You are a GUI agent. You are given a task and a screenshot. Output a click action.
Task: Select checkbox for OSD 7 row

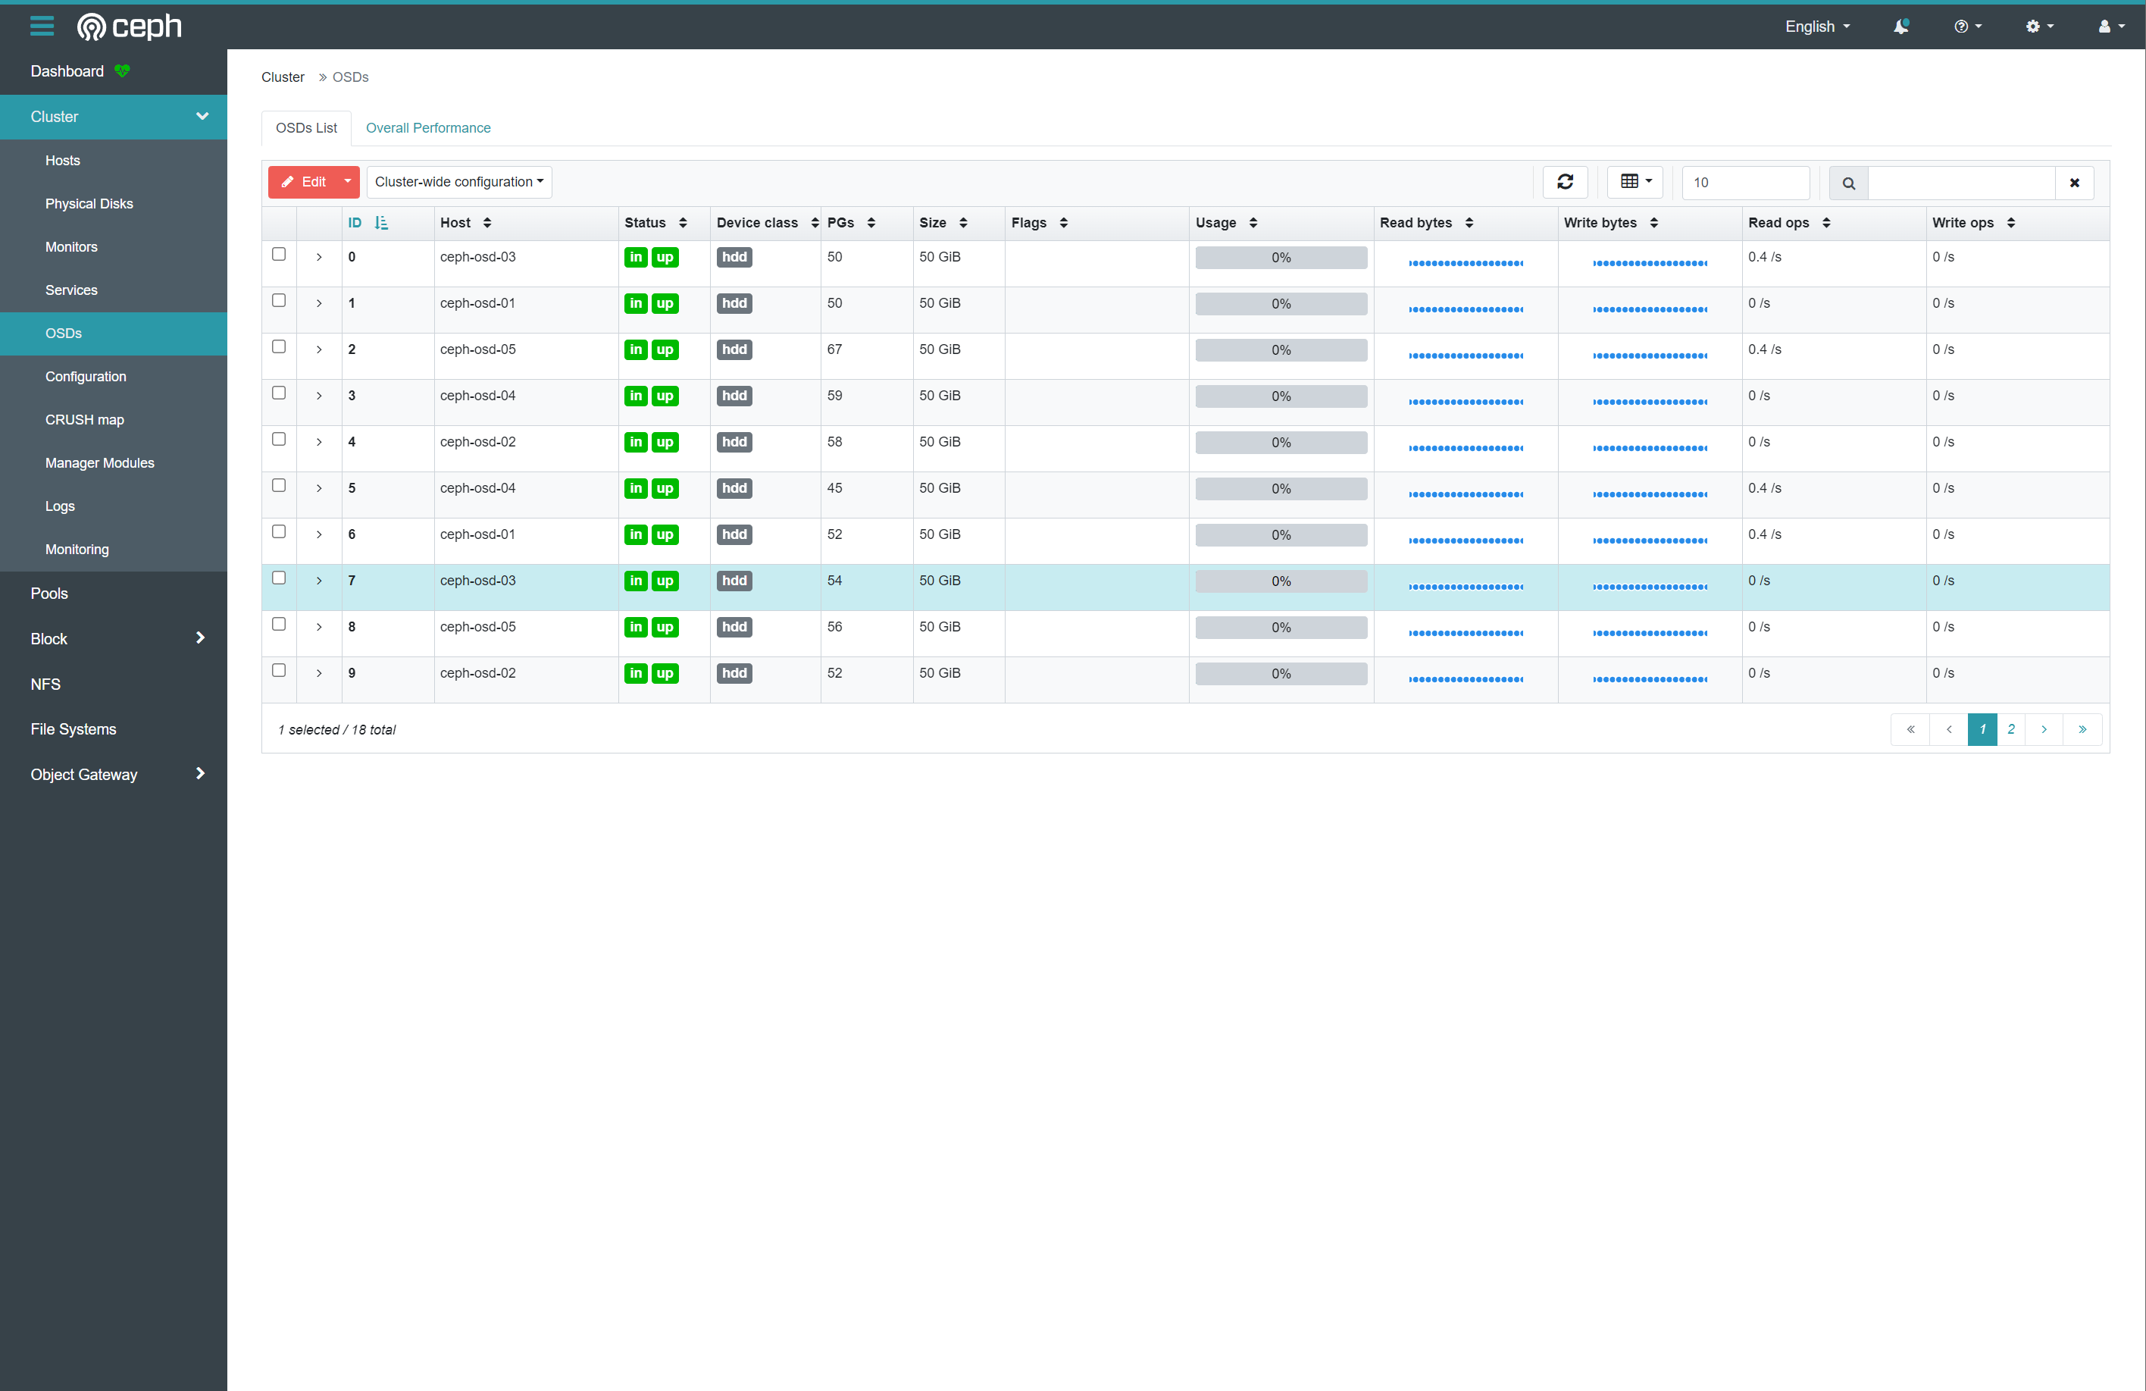point(279,578)
